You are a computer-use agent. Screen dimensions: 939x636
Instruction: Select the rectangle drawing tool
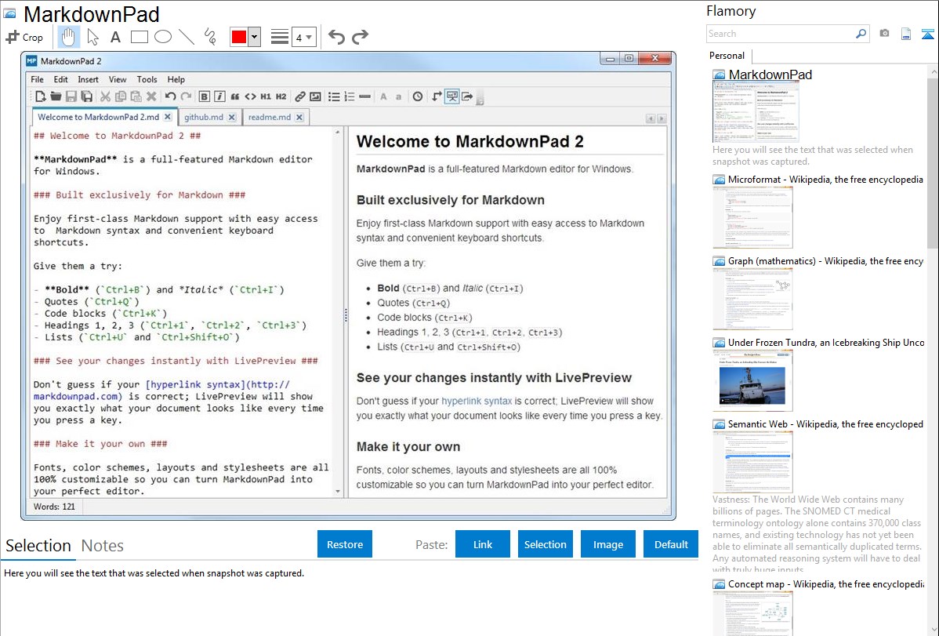(x=139, y=37)
